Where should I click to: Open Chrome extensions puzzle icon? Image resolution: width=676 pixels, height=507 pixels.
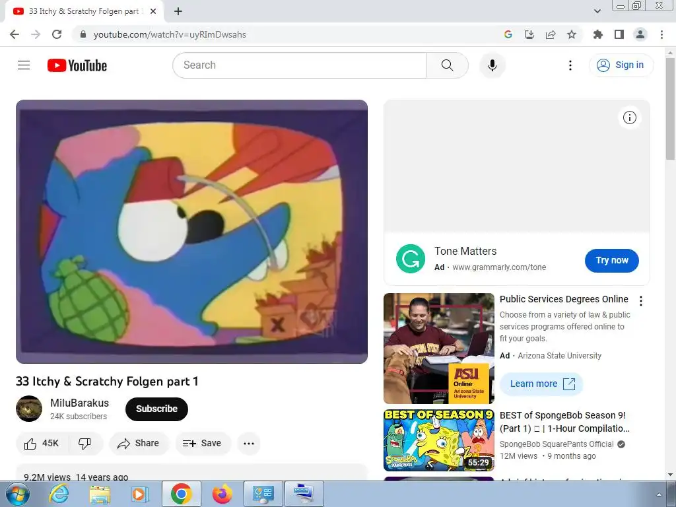point(598,34)
